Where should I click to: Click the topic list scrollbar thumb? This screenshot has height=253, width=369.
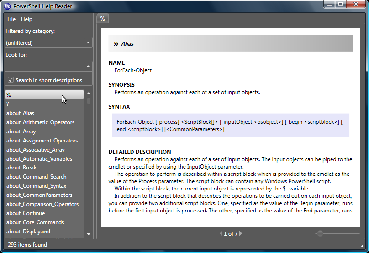89,101
